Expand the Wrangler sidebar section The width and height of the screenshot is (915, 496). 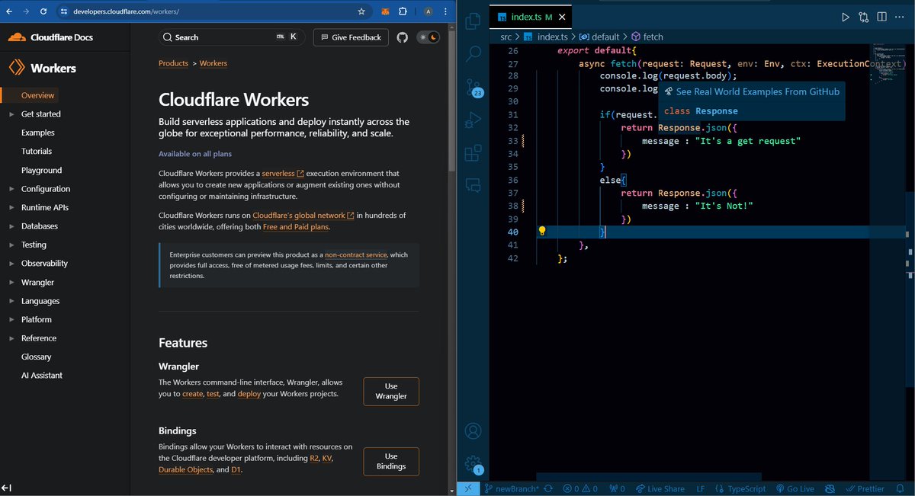(x=11, y=282)
